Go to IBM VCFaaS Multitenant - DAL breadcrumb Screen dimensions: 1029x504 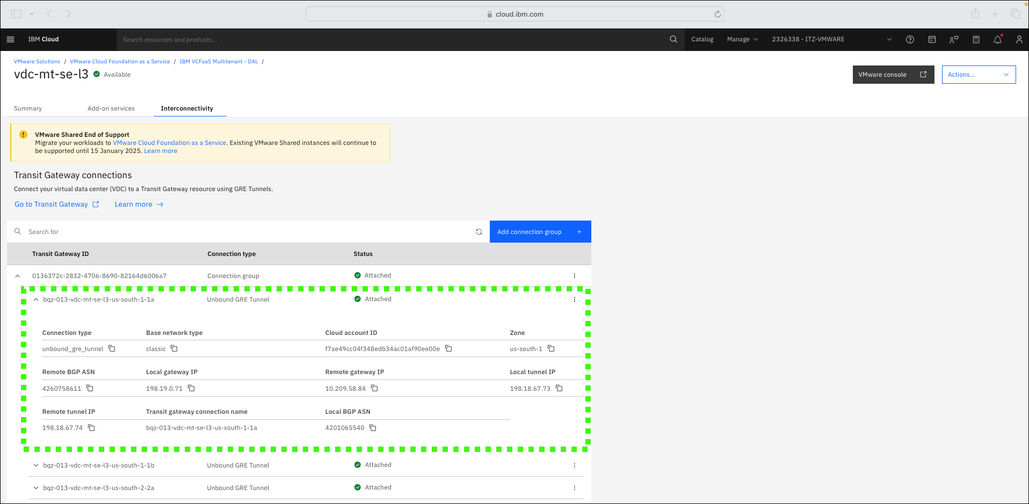(219, 62)
